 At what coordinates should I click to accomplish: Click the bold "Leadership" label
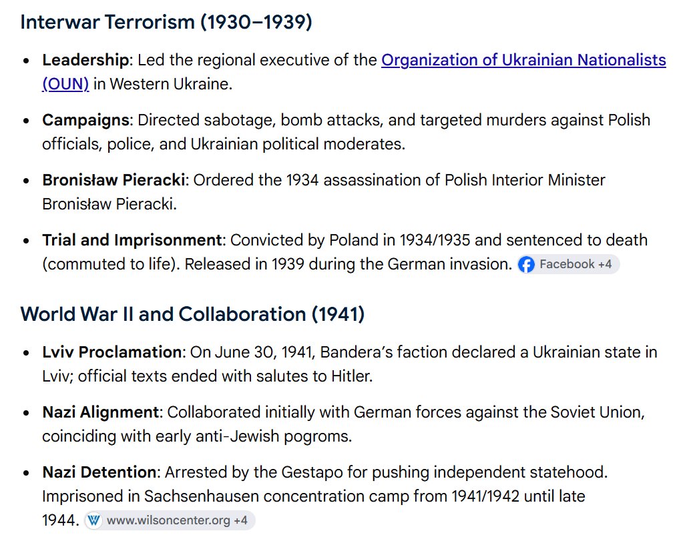click(85, 60)
